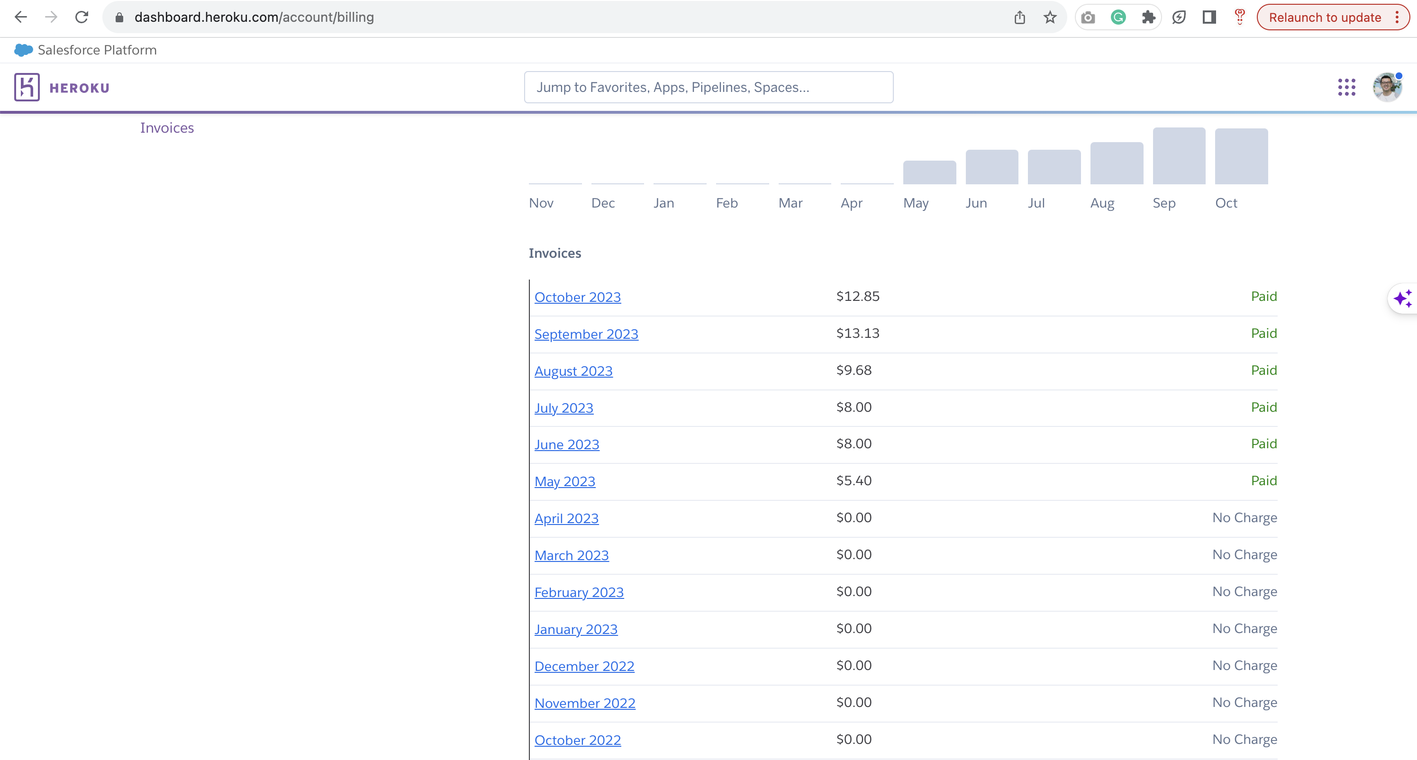This screenshot has width=1417, height=760.
Task: Focus the Jump to Favorites search field
Action: 708,87
